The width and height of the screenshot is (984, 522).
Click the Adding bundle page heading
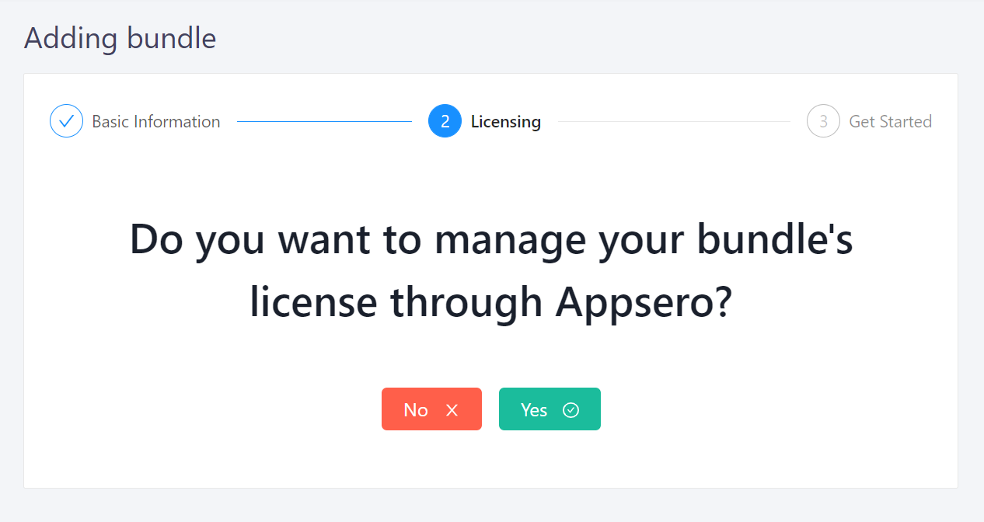pos(120,38)
